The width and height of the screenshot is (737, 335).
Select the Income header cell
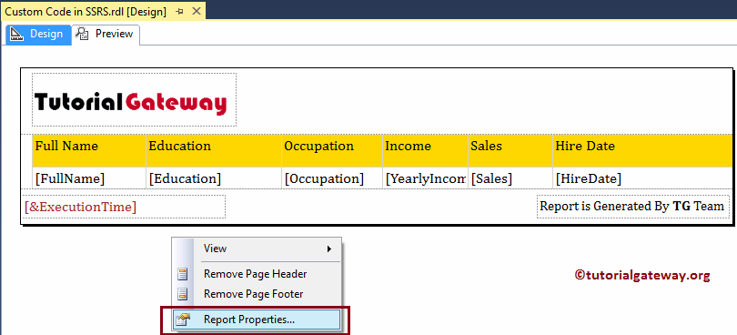[426, 150]
